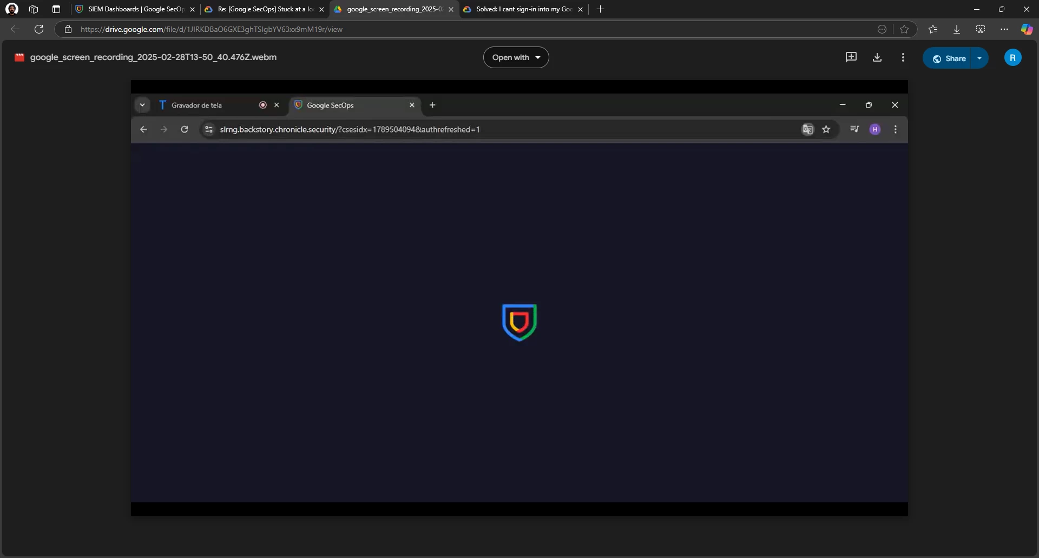Click tab search chevron in recorded browser
This screenshot has width=1039, height=558.
click(x=142, y=105)
